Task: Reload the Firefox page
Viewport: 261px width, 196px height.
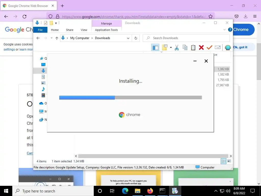Action: (24, 17)
